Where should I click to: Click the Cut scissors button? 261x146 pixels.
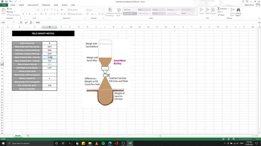coord(9,9)
